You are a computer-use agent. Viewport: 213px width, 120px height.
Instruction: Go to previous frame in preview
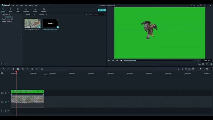[109, 61]
